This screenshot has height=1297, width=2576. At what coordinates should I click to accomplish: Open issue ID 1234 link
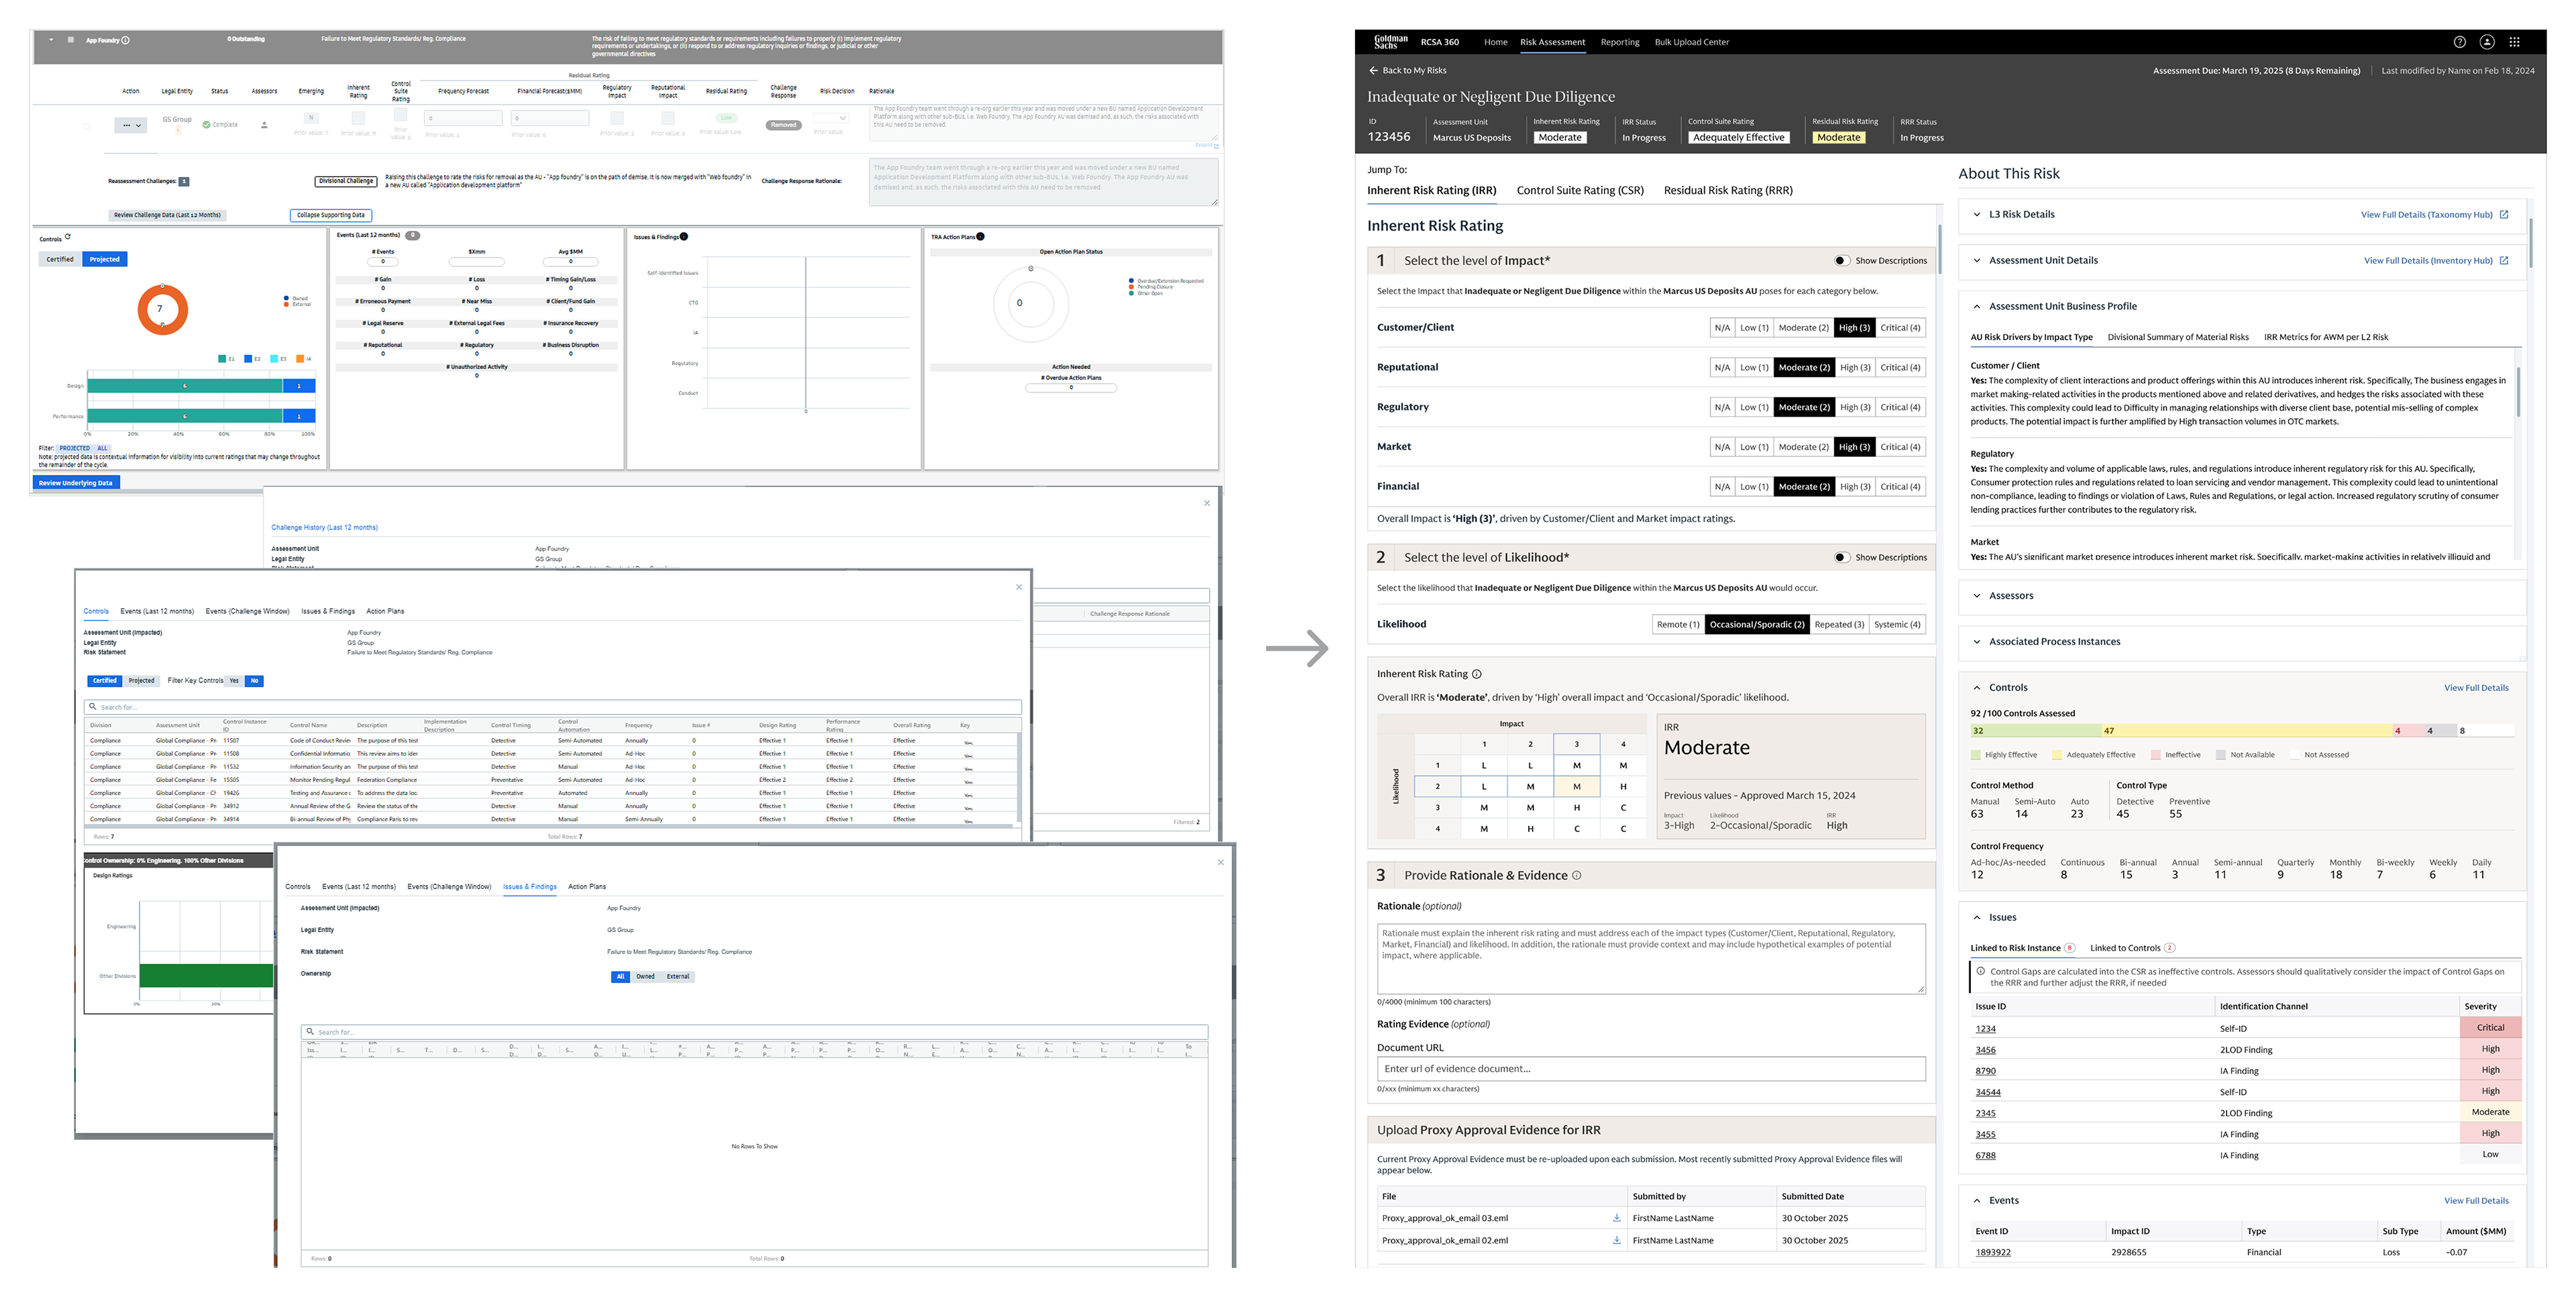[x=1985, y=1029]
